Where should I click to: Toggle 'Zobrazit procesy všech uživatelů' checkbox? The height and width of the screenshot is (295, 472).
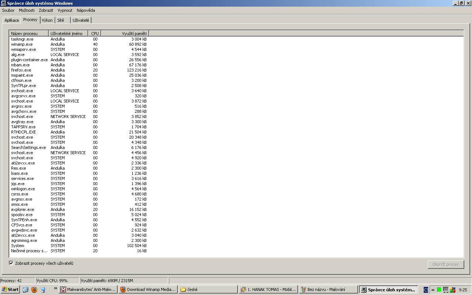tap(11, 263)
